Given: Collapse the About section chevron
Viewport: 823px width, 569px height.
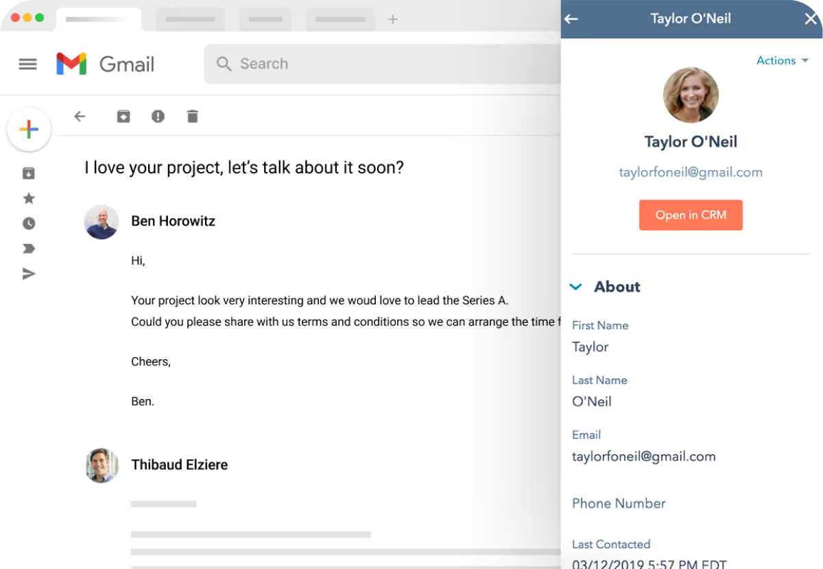Looking at the screenshot, I should pos(576,287).
